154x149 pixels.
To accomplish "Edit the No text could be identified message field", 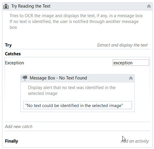I will (77, 105).
